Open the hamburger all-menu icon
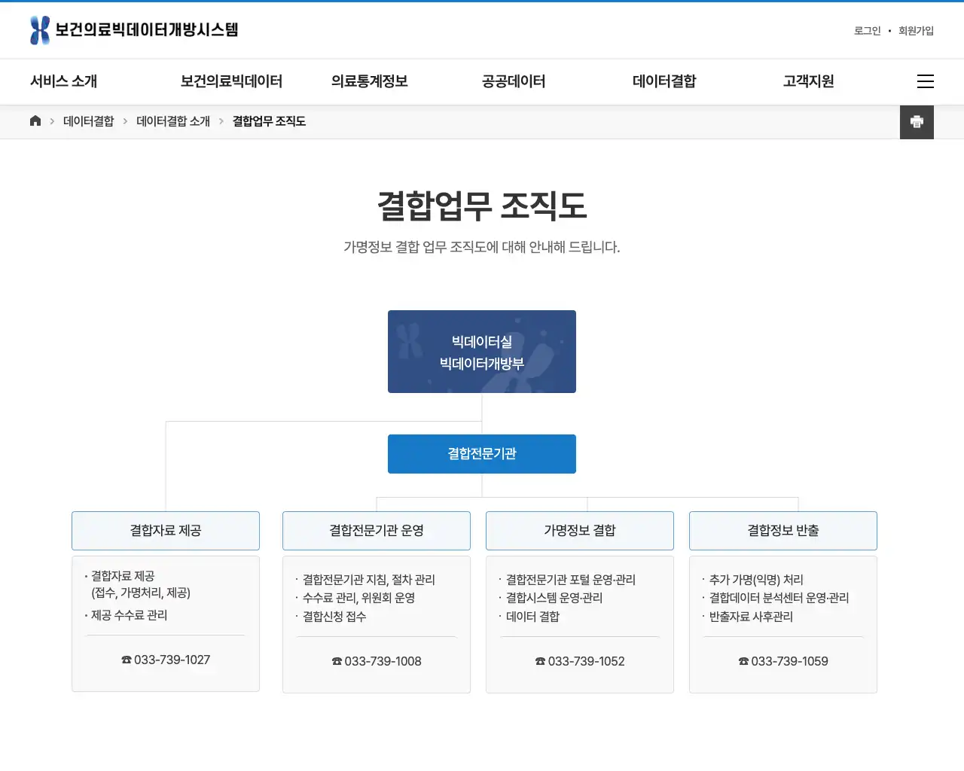Screen dimensions: 964x771 click(x=926, y=81)
